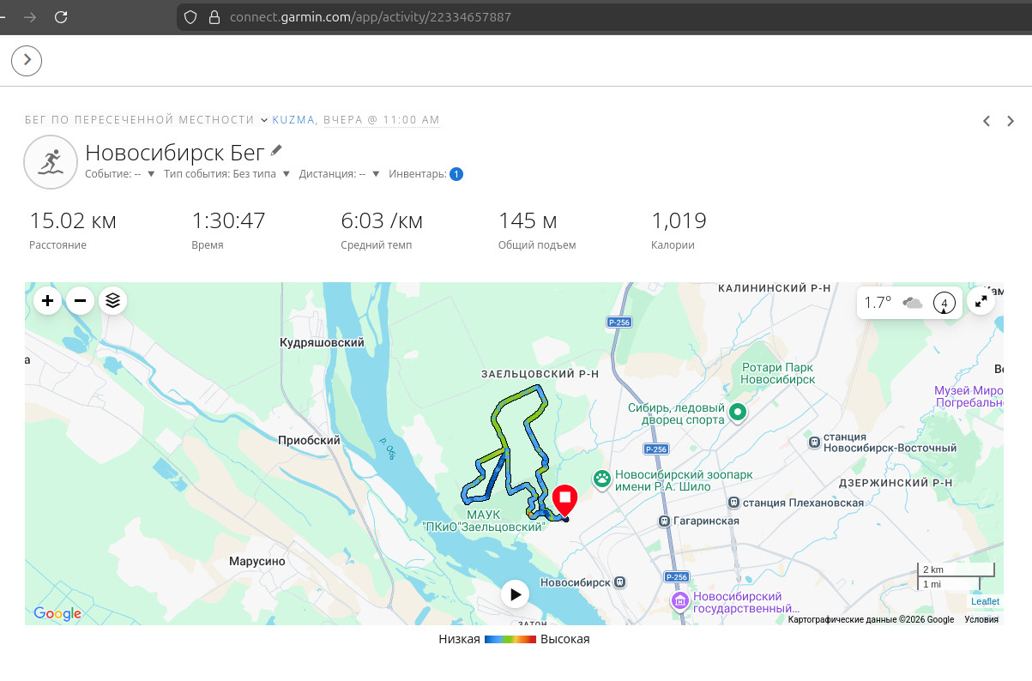Click the distance value 15.02 км
Image resolution: width=1032 pixels, height=681 pixels.
coord(73,221)
